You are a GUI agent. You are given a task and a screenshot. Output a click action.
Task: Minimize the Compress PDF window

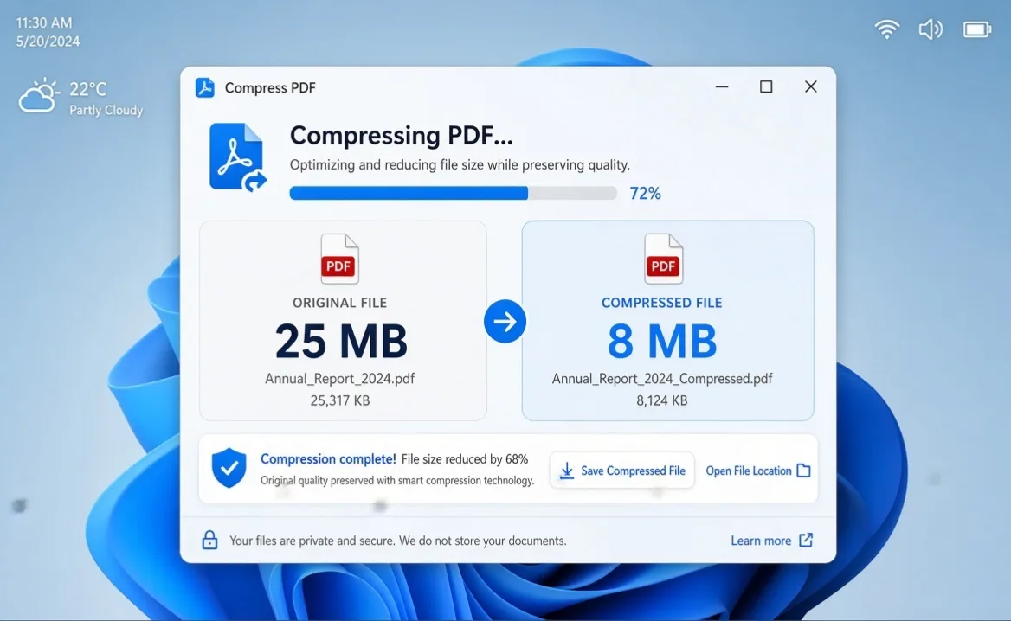(x=722, y=87)
